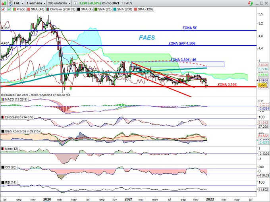
Task: Open the RSI (14) panel label
Action: (11, 183)
